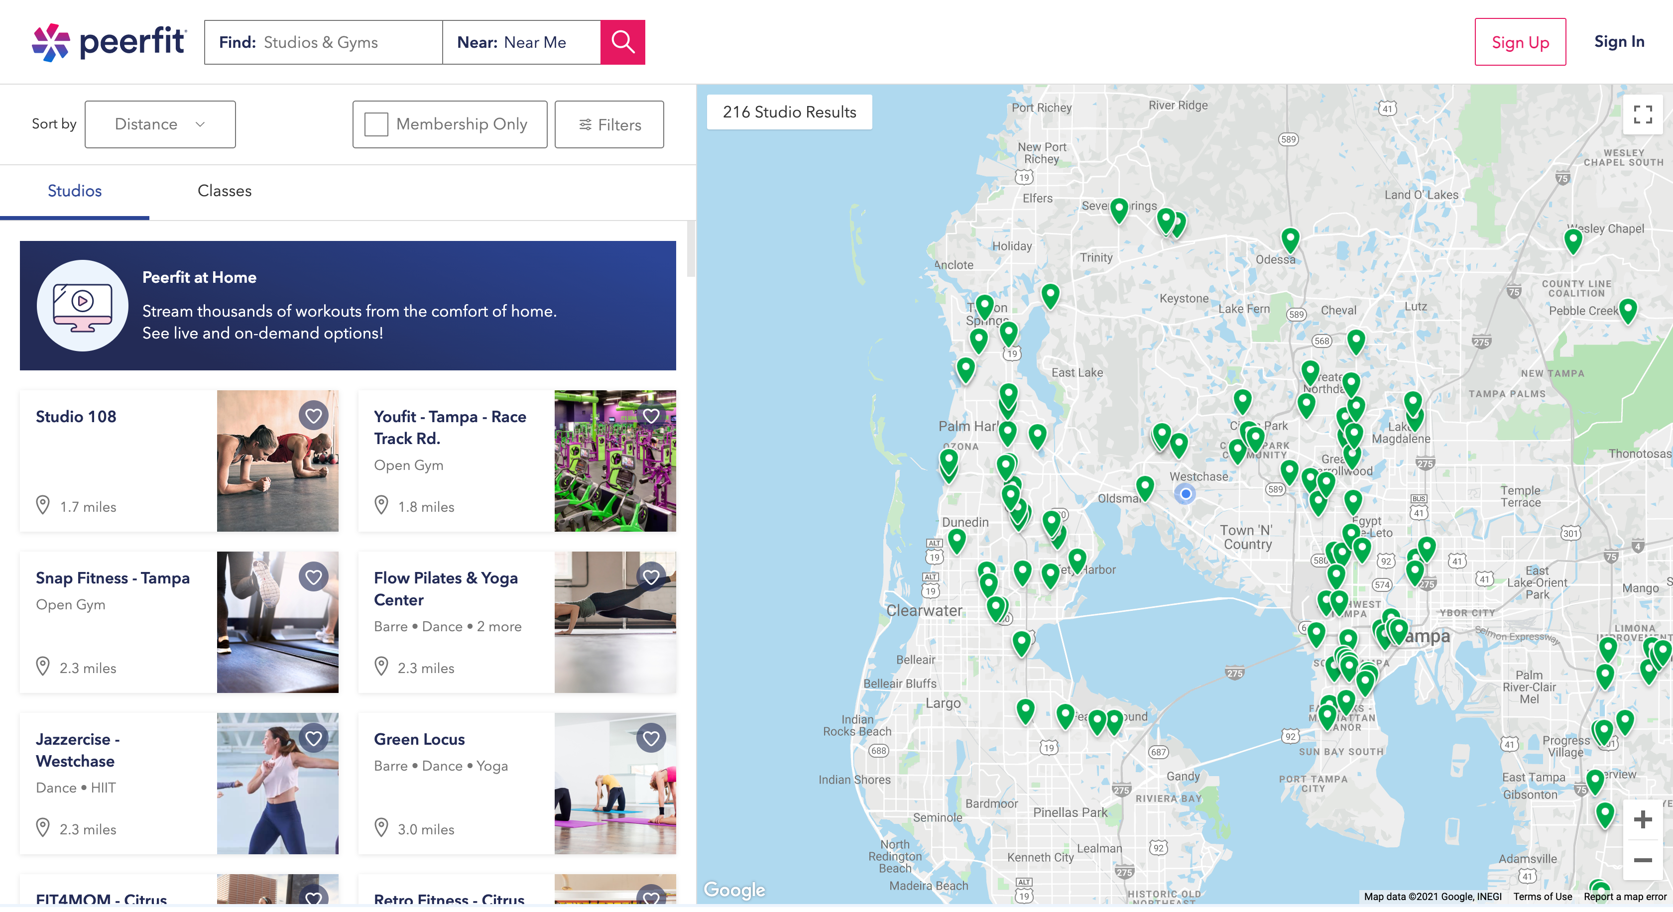Enable the Membership Only checkbox
This screenshot has height=912, width=1673.
(x=376, y=124)
